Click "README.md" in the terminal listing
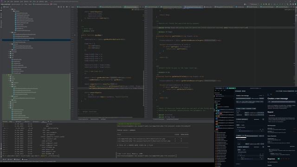297x167 pixels. (x=50, y=154)
